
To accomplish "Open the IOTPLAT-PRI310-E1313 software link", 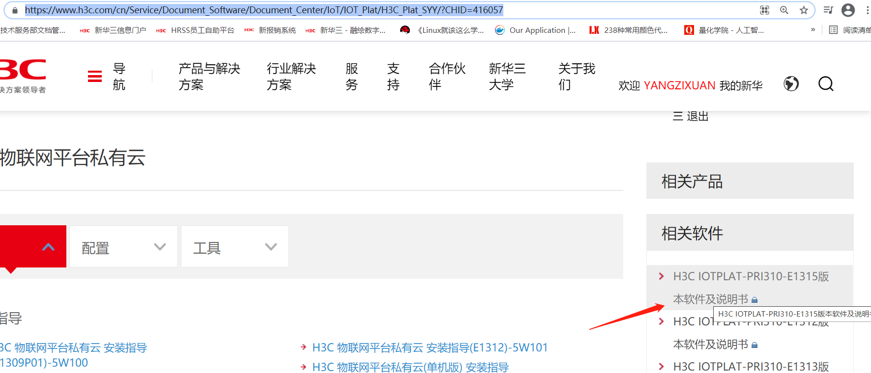I will [751, 367].
